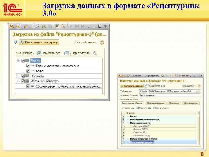This screenshot has height=157, width=209.
Task: Collapse 'Источники рецептур' node in import window
Action: [18, 81]
